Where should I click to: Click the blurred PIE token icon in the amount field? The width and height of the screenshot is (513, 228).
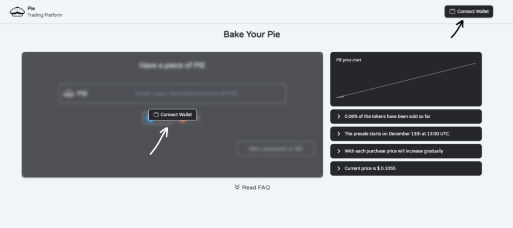pos(69,93)
